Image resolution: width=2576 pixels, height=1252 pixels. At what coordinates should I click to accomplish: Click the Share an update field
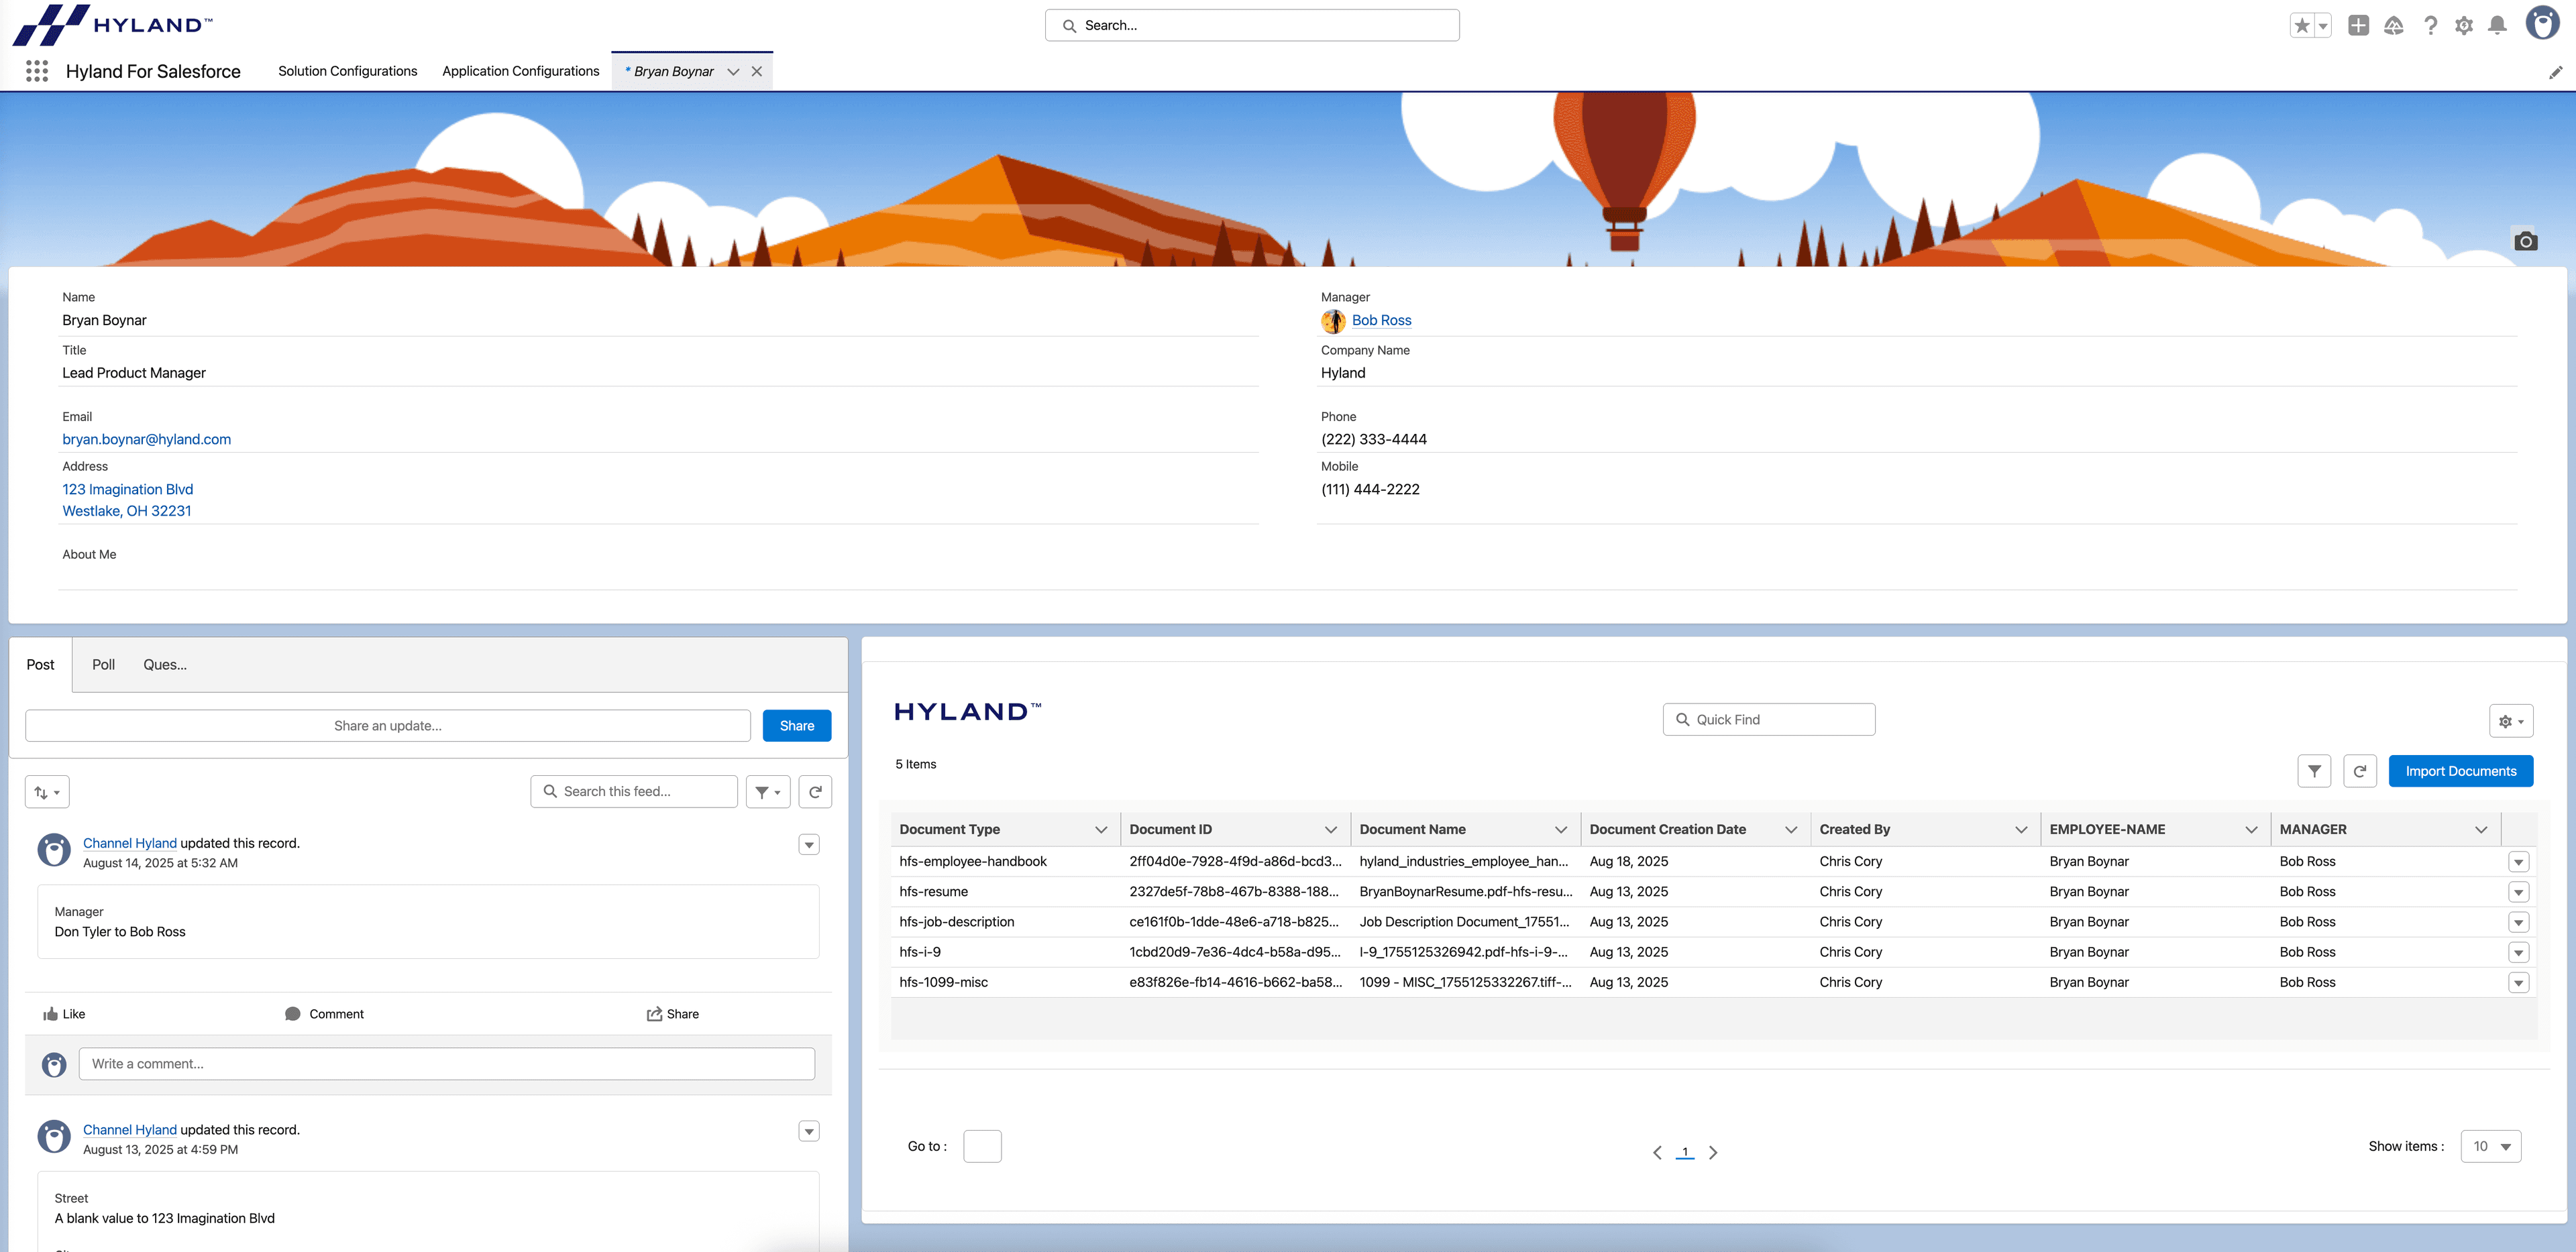[388, 726]
